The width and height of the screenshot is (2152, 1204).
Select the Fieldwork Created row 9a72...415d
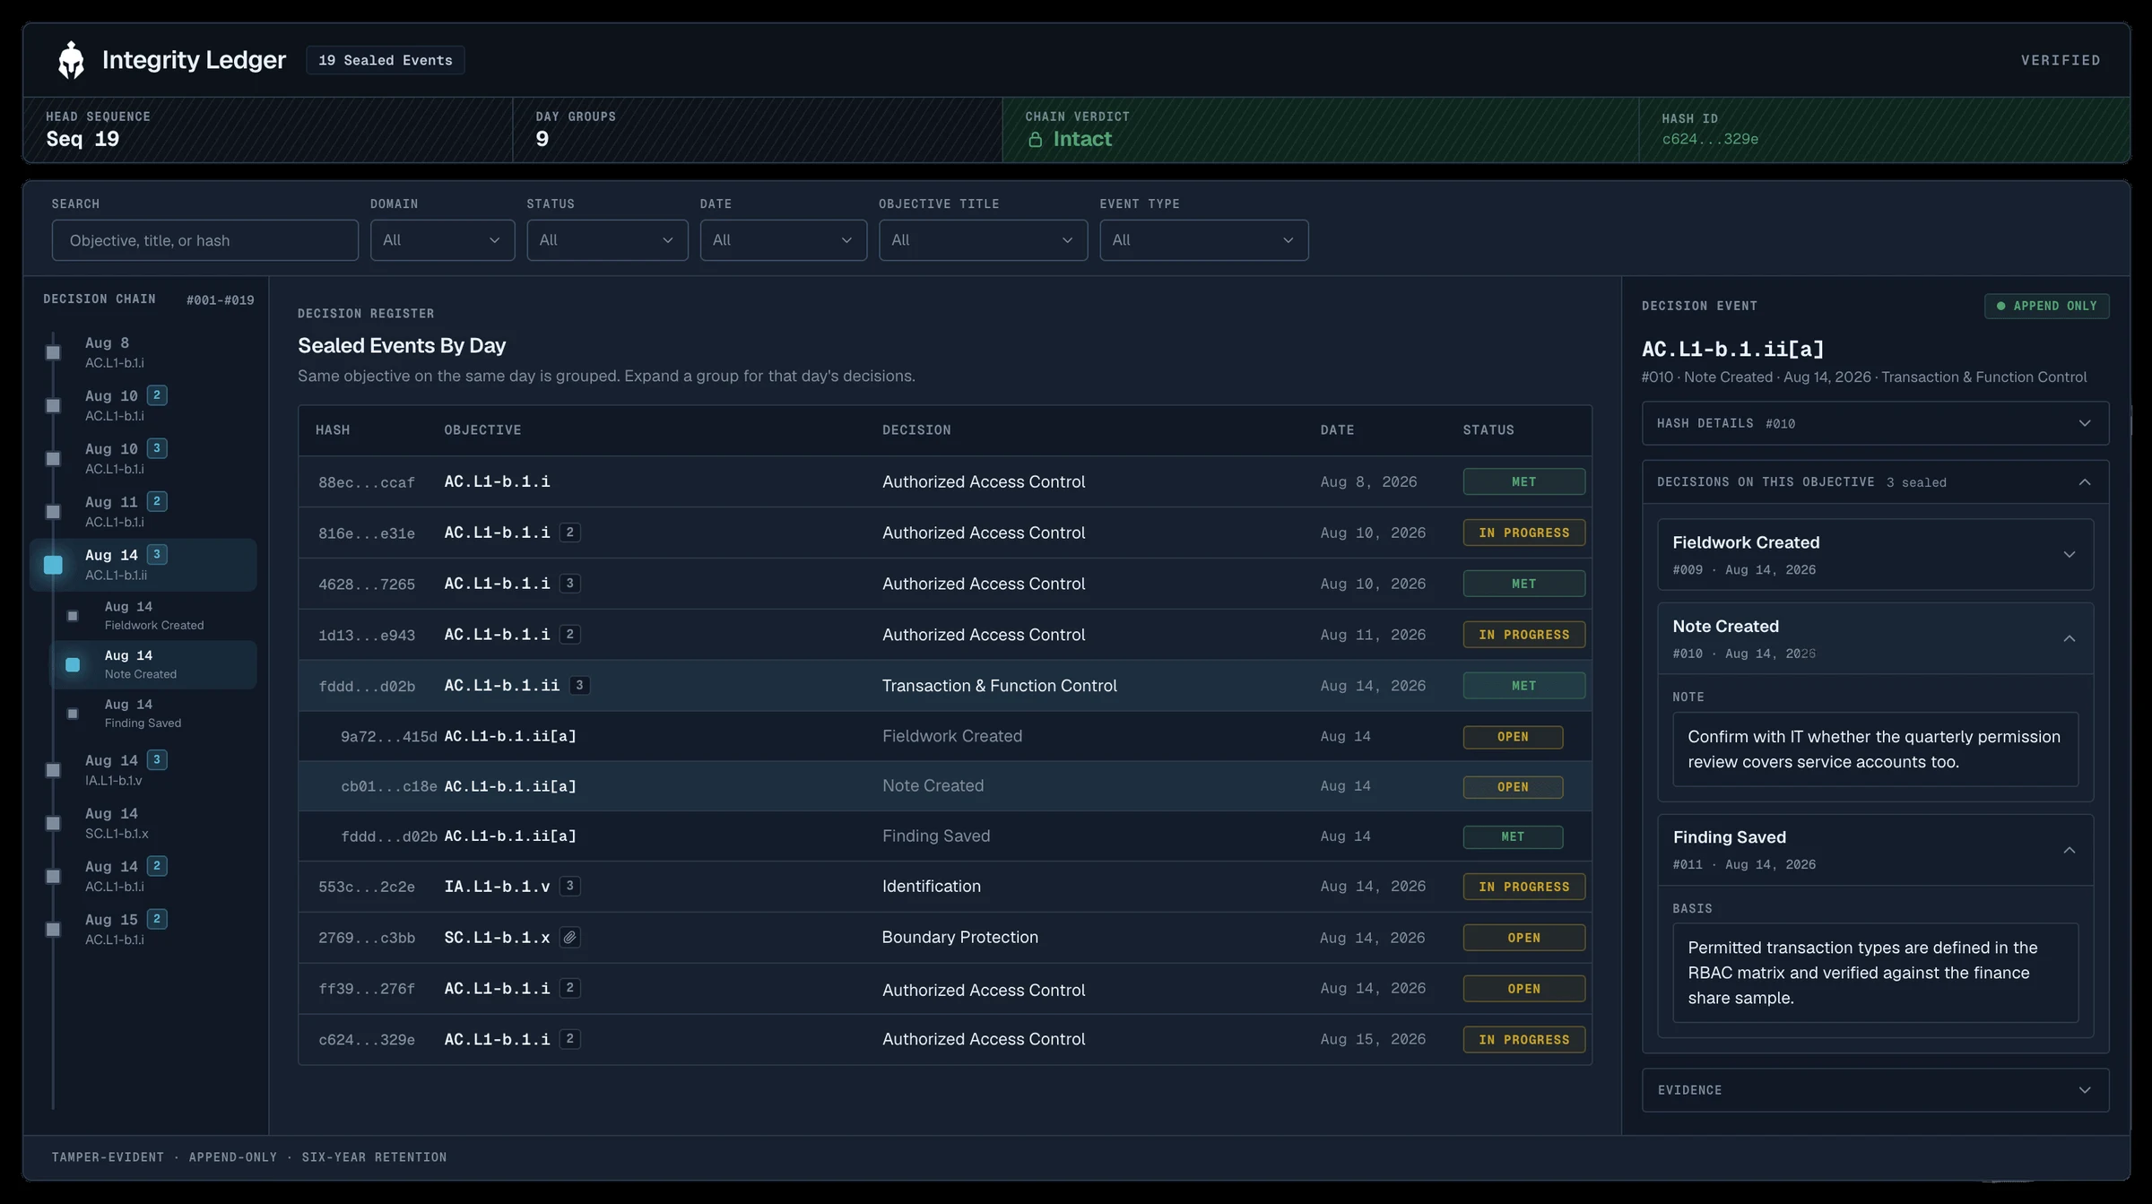pyautogui.click(x=945, y=736)
